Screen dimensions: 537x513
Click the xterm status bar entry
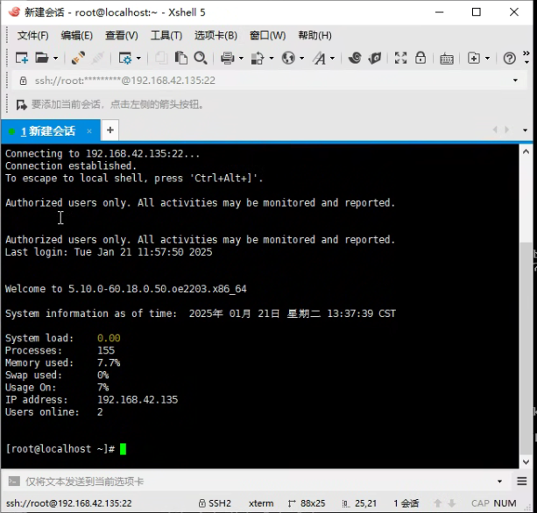tap(261, 503)
